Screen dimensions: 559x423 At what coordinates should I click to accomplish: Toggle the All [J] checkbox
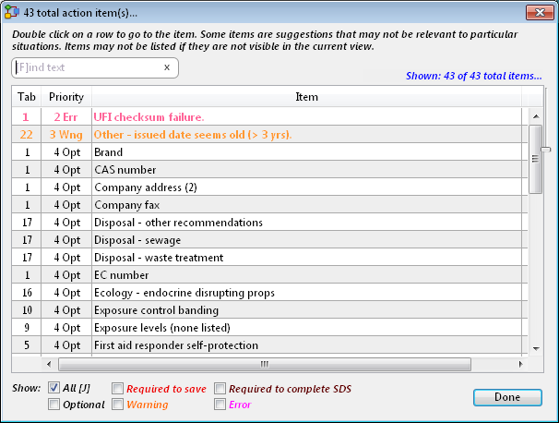pos(54,388)
